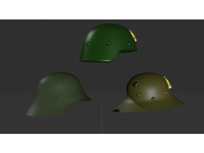Image resolution: width=204 pixels, height=153 pixels.
Task: Click gold clip on top green helmet
Action: (x=133, y=36)
